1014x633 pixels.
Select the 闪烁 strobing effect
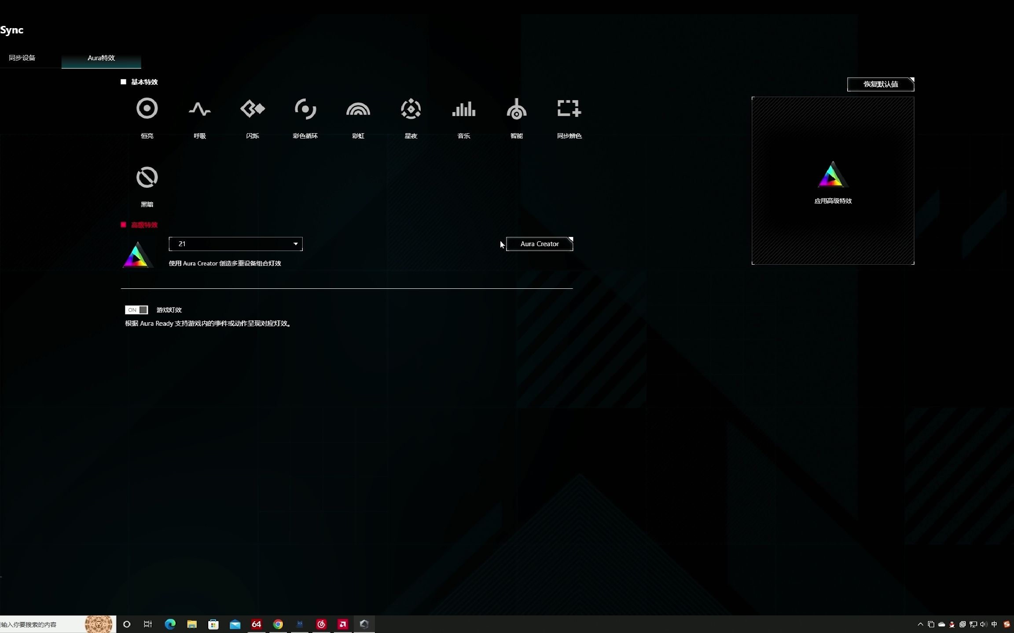point(253,109)
